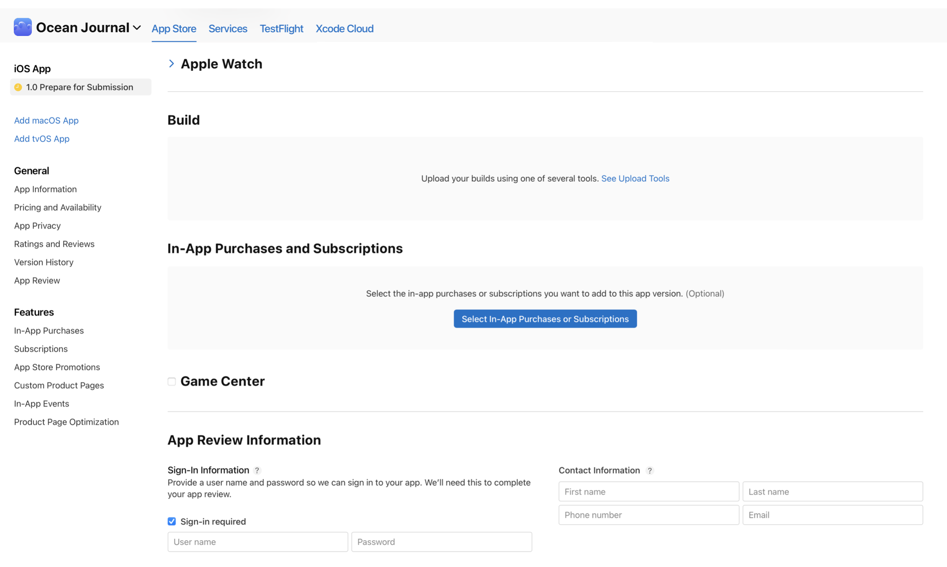
Task: Click the Sign-In Information help icon
Action: tap(257, 470)
